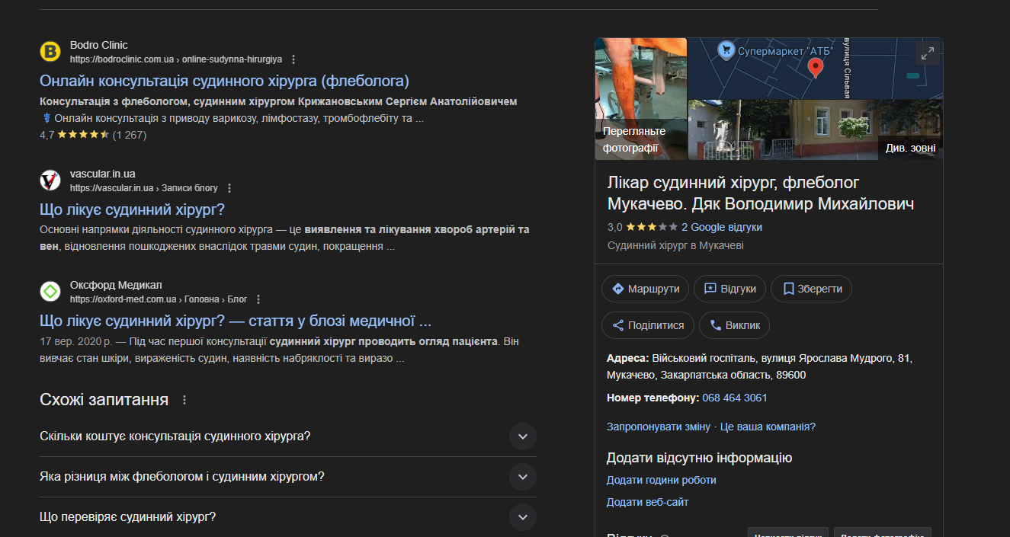Expand the map with the fullscreen icon
Image resolution: width=1010 pixels, height=537 pixels.
(928, 53)
